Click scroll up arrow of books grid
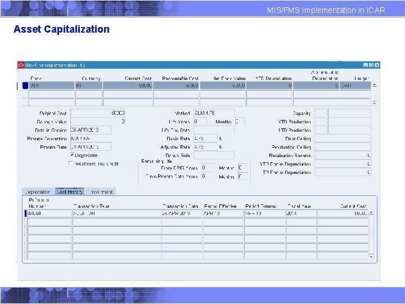Screen dimensions: 405x304 click(x=375, y=84)
